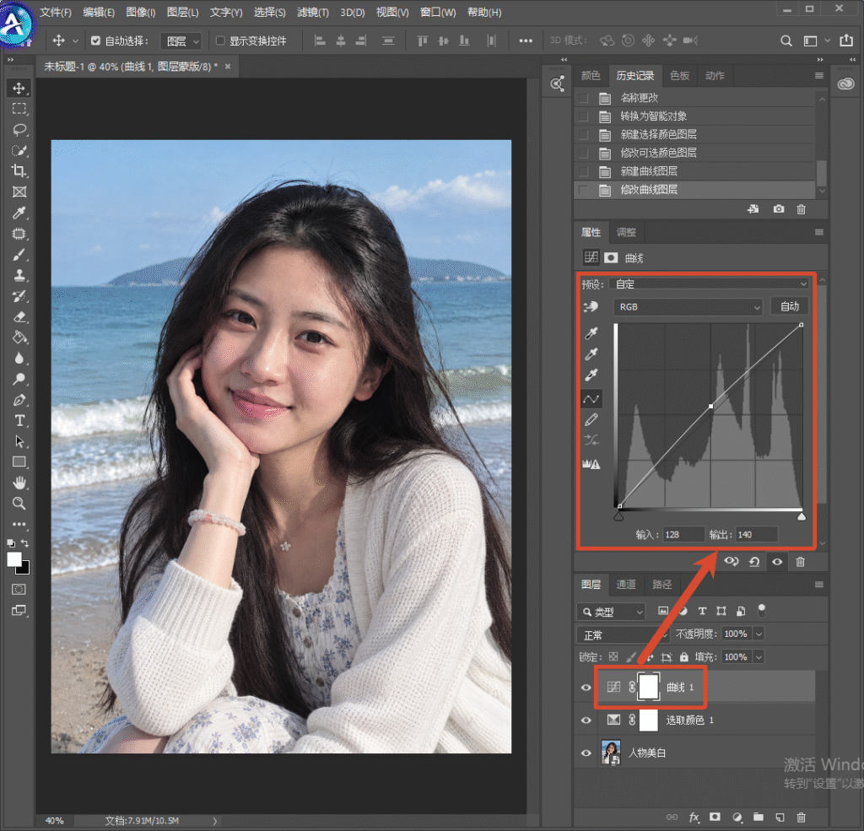Hide the 选取颜色 1 layer
Screen dimensions: 864x831
point(586,720)
